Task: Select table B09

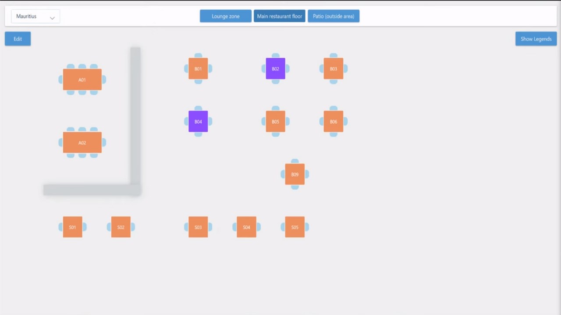Action: [x=295, y=174]
